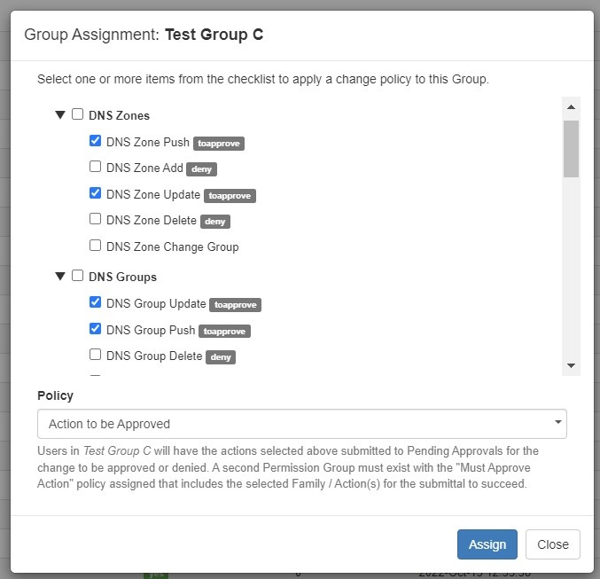Click the scrollbar down arrow

[571, 365]
